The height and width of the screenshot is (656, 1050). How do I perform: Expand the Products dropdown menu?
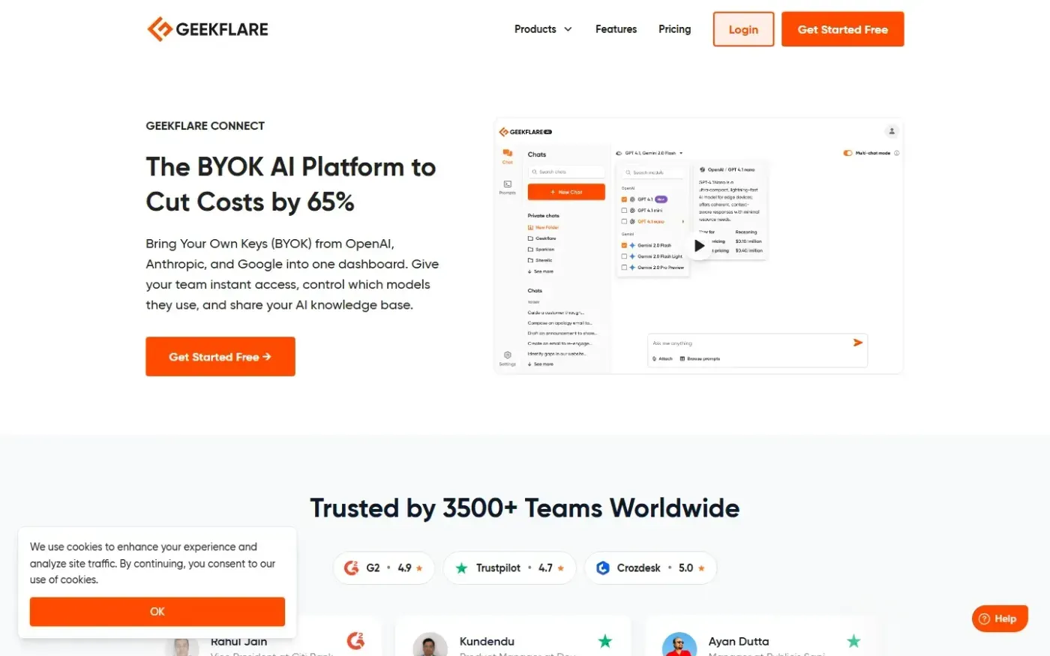coord(543,29)
